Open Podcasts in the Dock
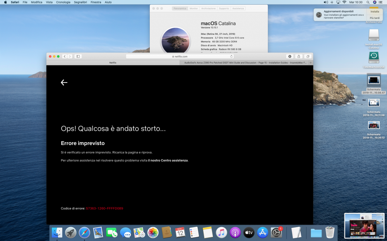The width and height of the screenshot is (387, 241). tap(235, 232)
